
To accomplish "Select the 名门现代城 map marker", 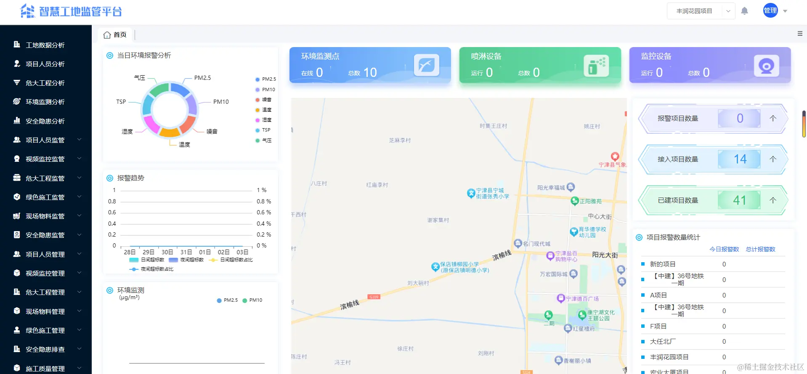I will [x=518, y=243].
